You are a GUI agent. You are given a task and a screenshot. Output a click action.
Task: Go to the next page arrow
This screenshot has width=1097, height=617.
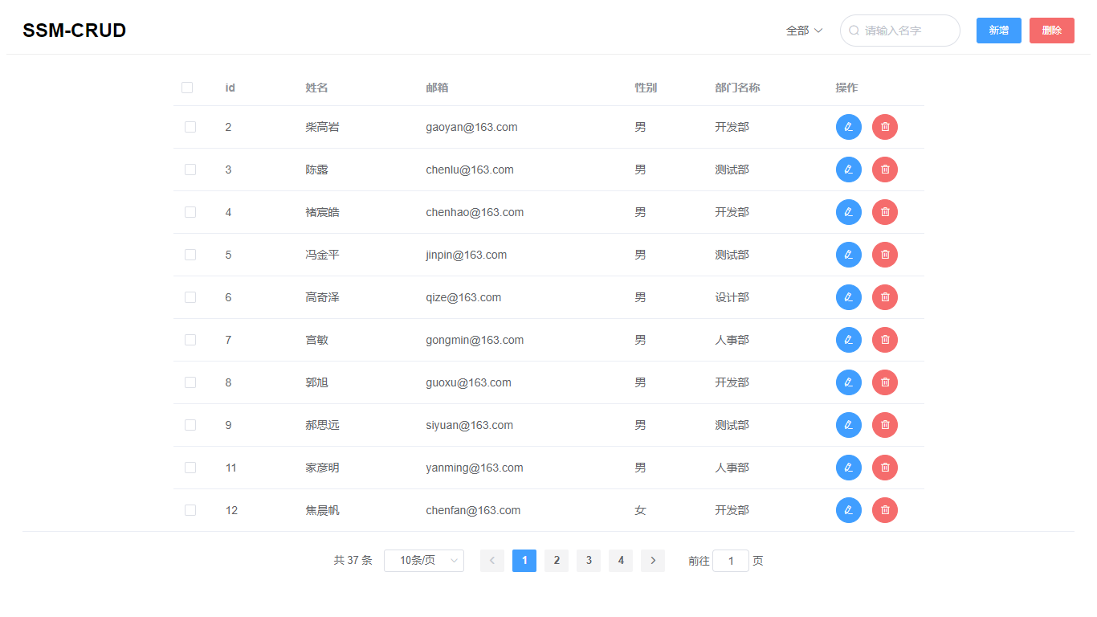[653, 561]
